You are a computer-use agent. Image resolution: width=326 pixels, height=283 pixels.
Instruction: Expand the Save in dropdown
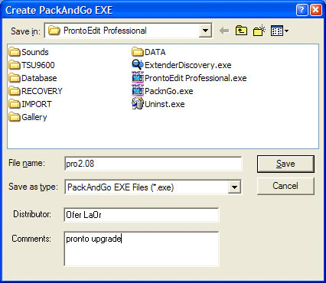coord(205,31)
